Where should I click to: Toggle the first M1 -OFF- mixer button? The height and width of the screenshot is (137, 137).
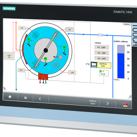pyautogui.click(x=102, y=47)
